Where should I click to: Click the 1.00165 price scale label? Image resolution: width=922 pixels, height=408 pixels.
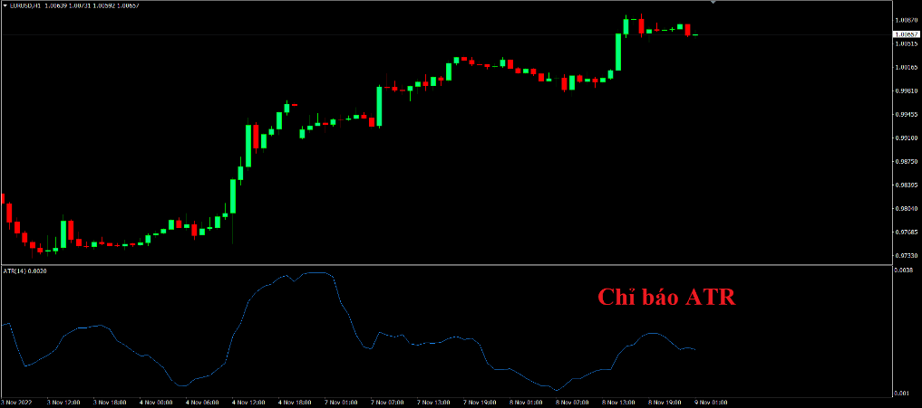coord(906,68)
